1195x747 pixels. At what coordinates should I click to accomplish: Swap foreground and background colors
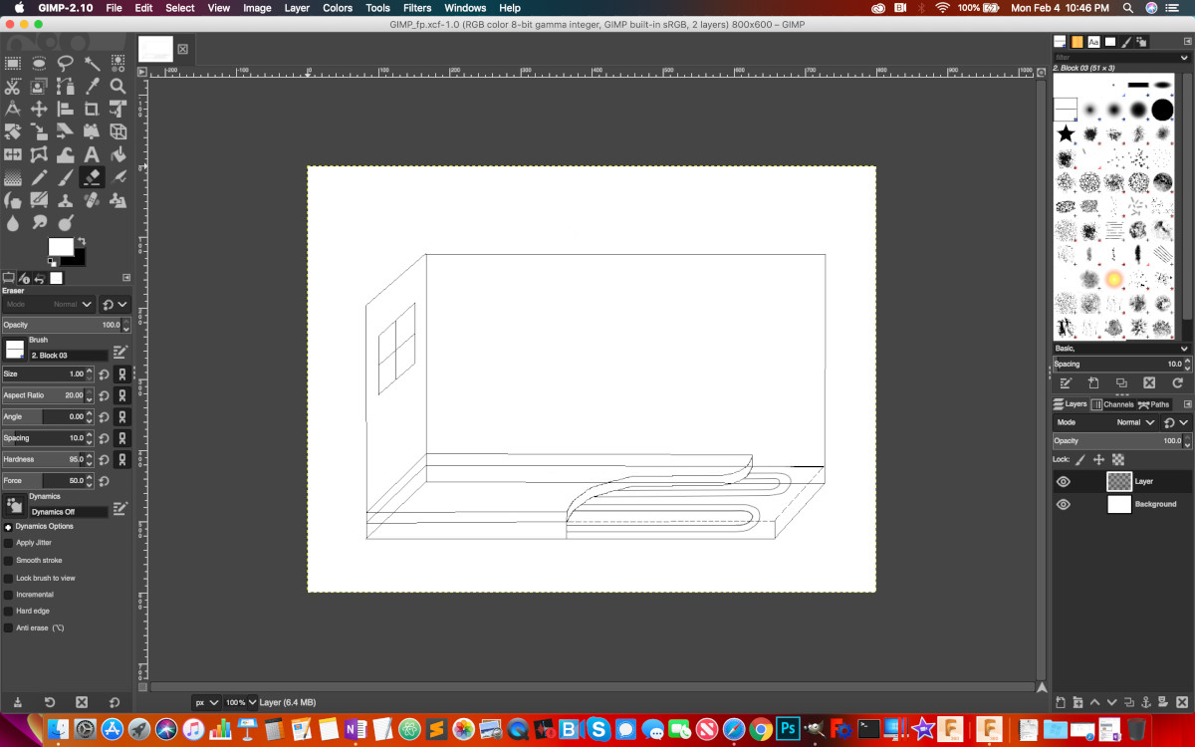(81, 241)
